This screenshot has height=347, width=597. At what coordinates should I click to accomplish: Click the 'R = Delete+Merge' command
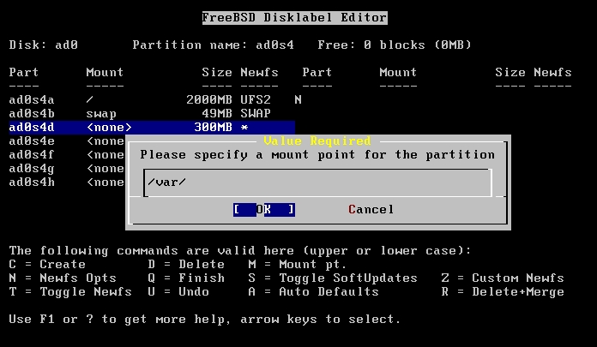[503, 292]
